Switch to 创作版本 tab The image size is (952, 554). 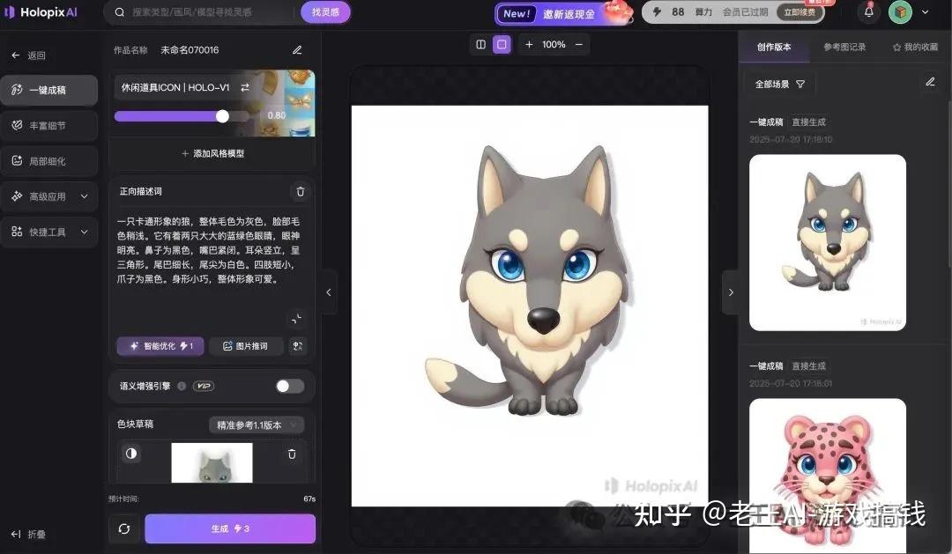[774, 47]
